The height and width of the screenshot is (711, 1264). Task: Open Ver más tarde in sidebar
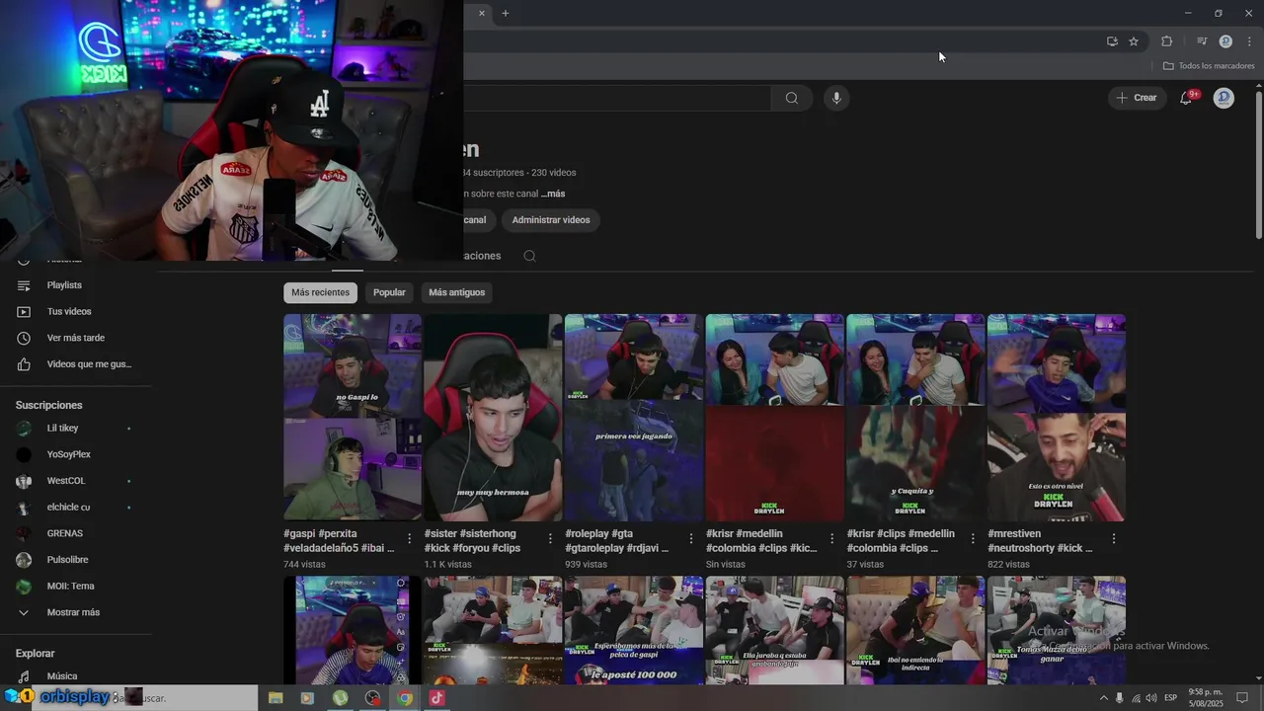pyautogui.click(x=76, y=338)
